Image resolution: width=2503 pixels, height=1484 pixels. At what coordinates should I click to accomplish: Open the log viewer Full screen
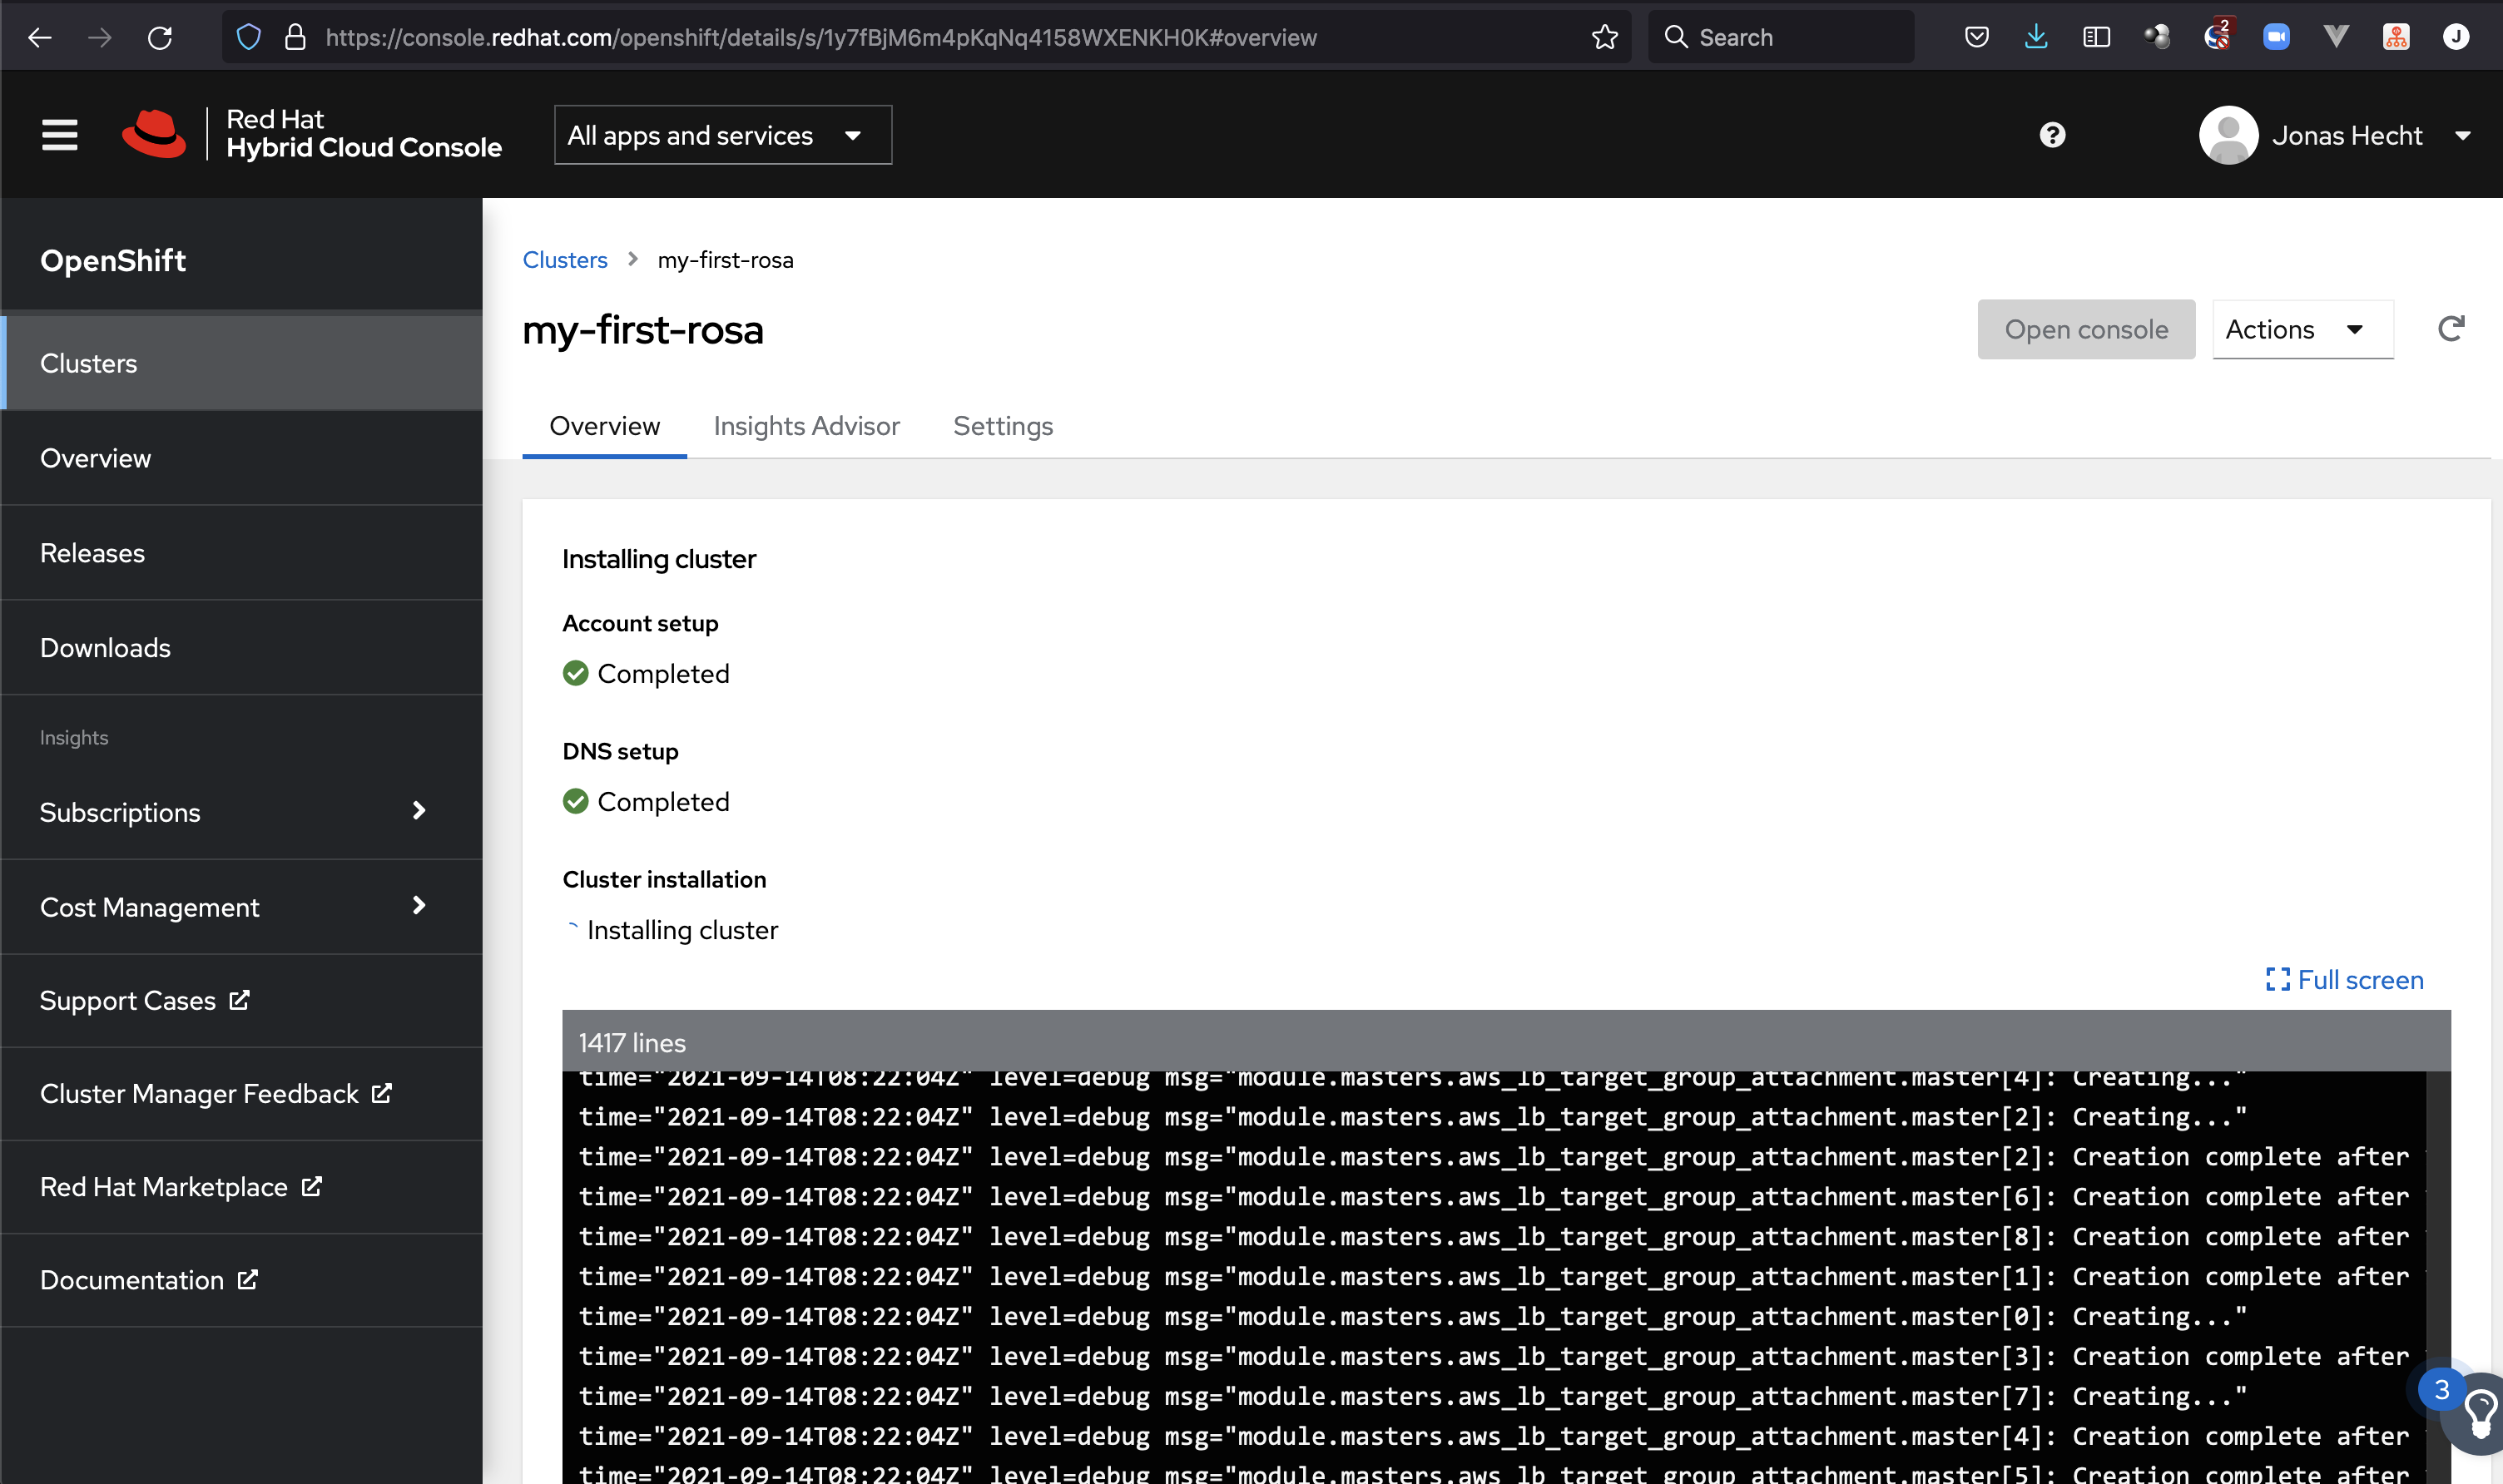click(2344, 980)
